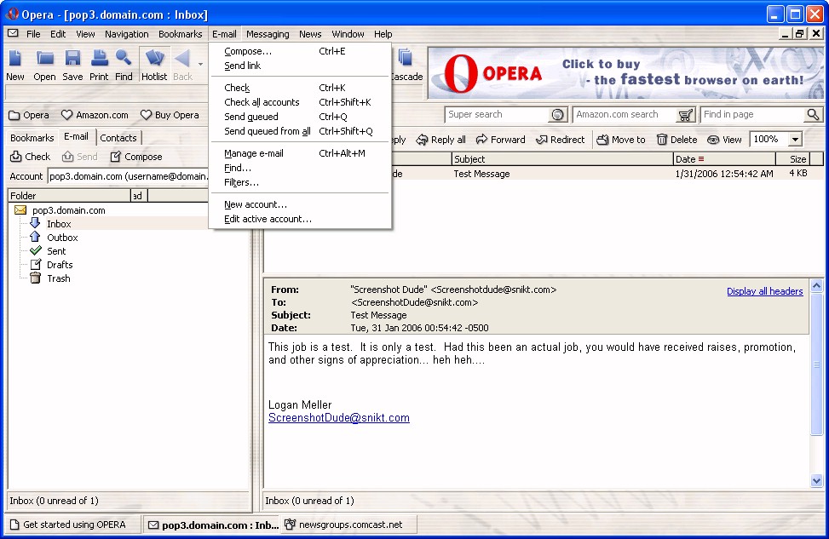Image resolution: width=829 pixels, height=539 pixels.
Task: Click the Print toolbar icon
Action: [x=99, y=65]
